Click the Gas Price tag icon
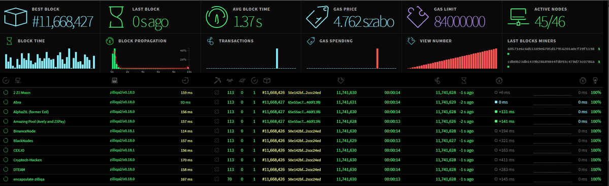This screenshot has width=609, height=186. click(x=317, y=17)
